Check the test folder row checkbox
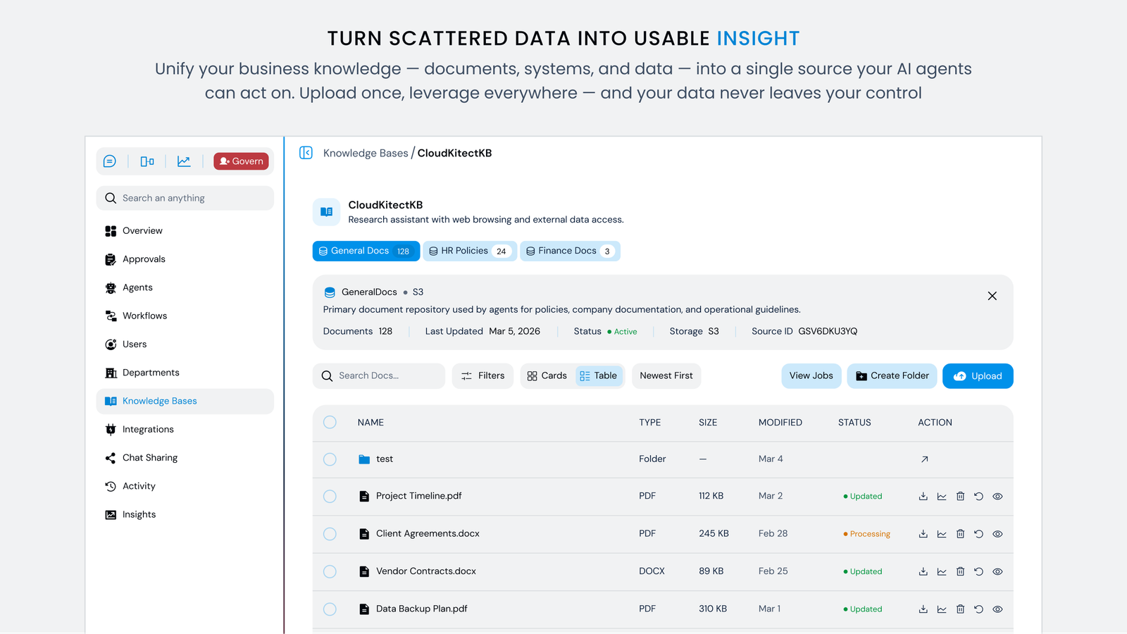Screen dimensions: 1127x634 click(330, 459)
